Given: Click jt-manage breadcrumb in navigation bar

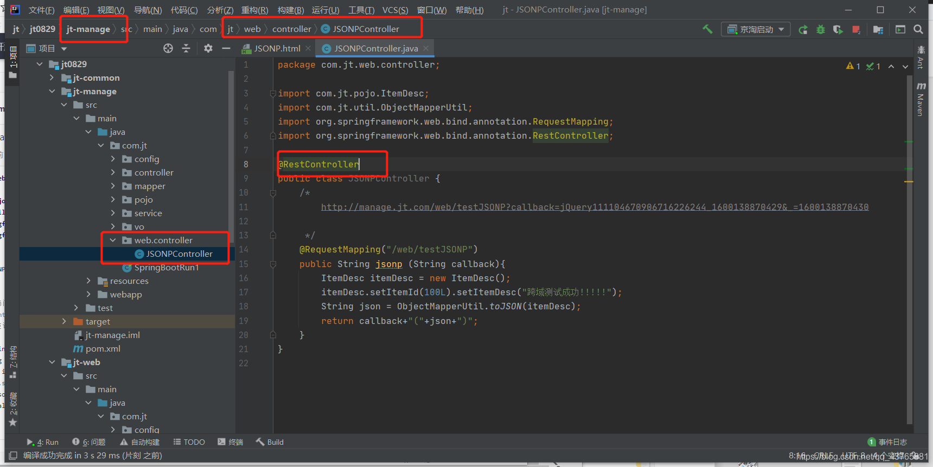Looking at the screenshot, I should pyautogui.click(x=88, y=29).
